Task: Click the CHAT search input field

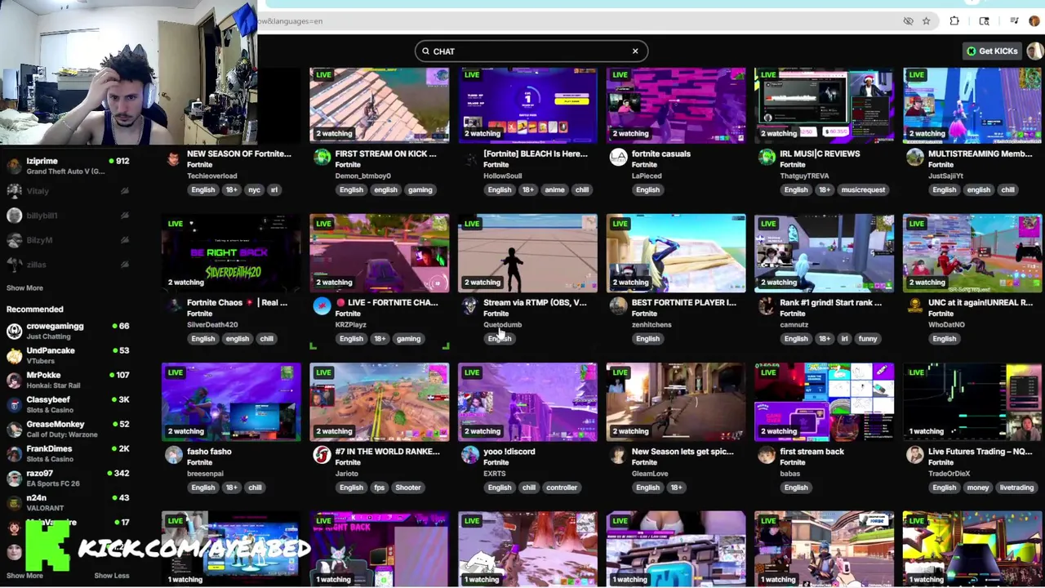Action: 531,51
